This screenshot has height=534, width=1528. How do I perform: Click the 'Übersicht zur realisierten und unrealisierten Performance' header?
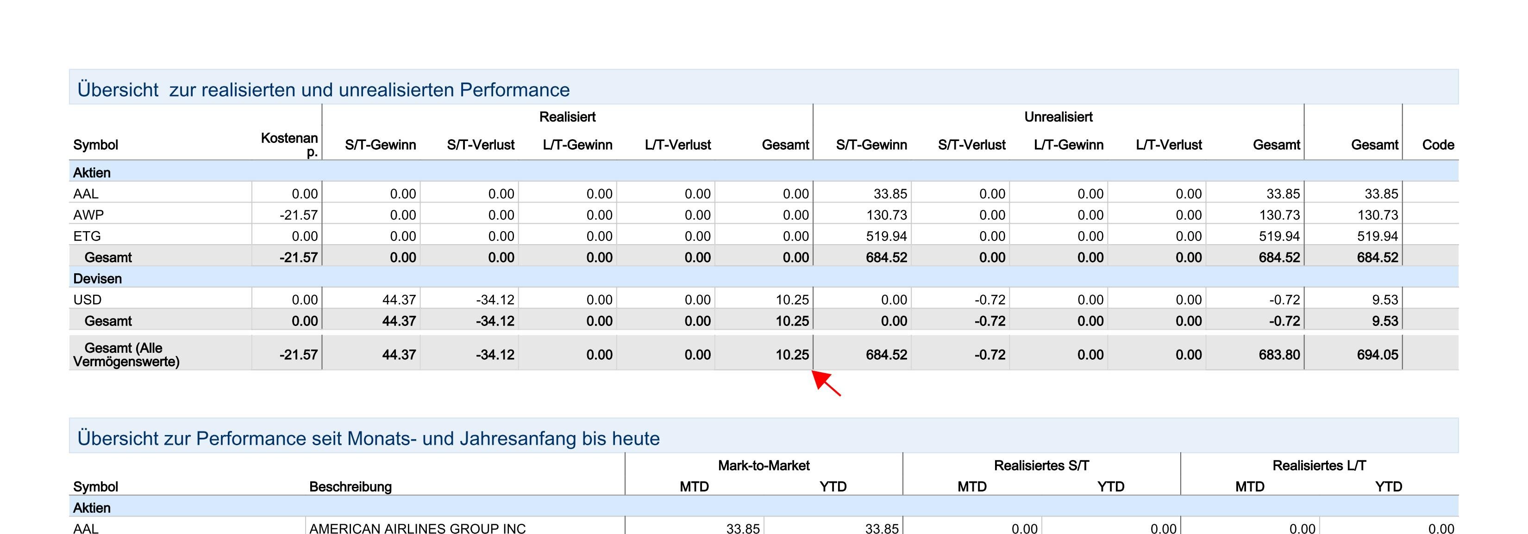point(323,89)
